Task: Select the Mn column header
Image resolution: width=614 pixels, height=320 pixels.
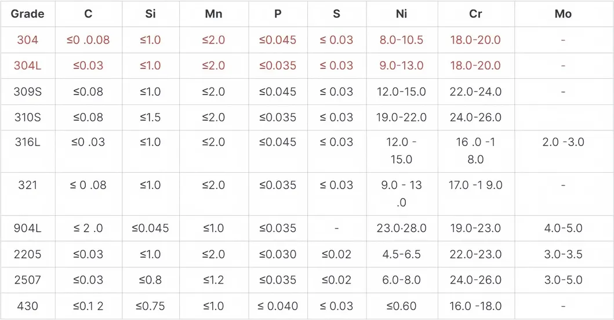Action: click(213, 14)
